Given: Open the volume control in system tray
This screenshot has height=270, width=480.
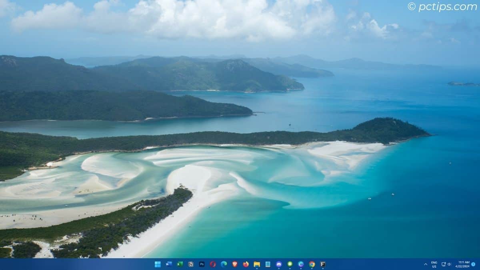Looking at the screenshot, I should pos(449,264).
